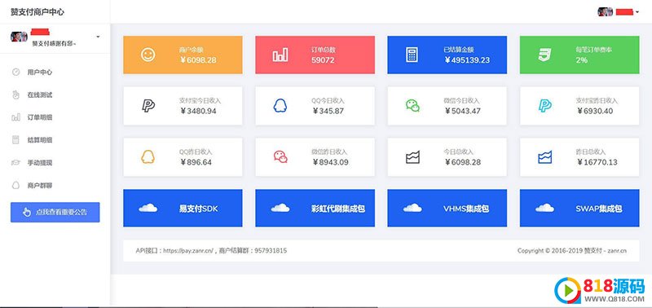Click the black Alipay today income icon
The height and width of the screenshot is (308, 652).
pos(148,106)
